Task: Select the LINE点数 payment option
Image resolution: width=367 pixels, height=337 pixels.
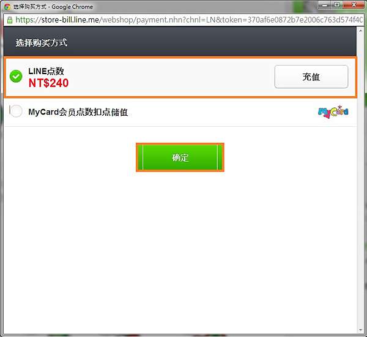Action: tap(16, 77)
